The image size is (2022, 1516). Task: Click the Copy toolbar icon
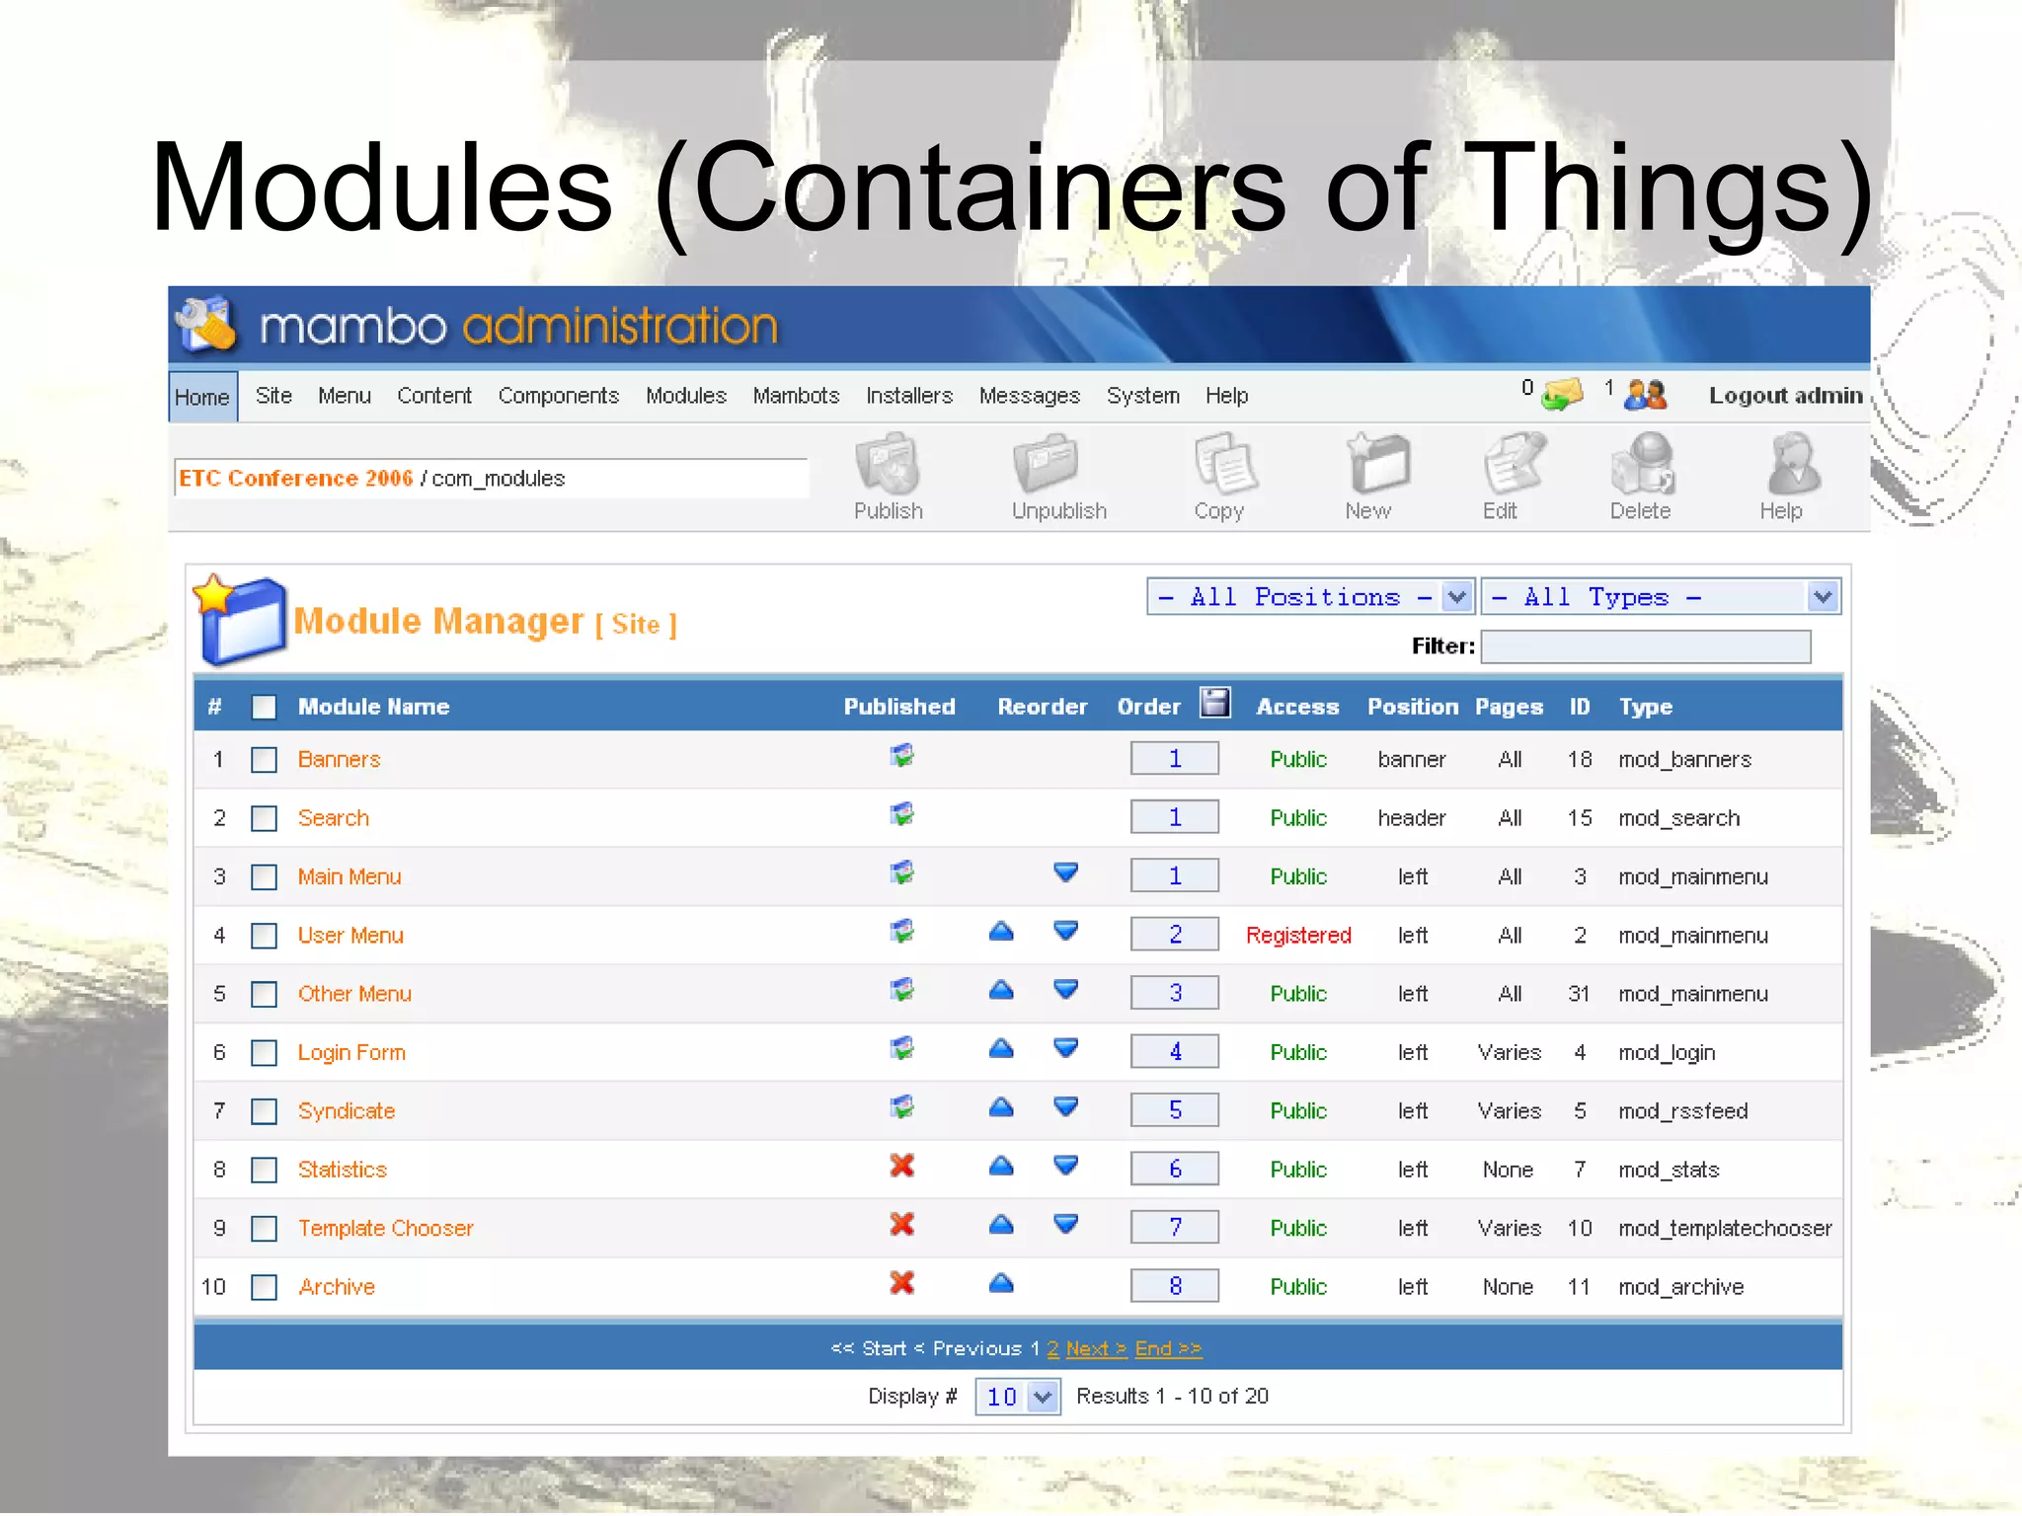(1225, 463)
